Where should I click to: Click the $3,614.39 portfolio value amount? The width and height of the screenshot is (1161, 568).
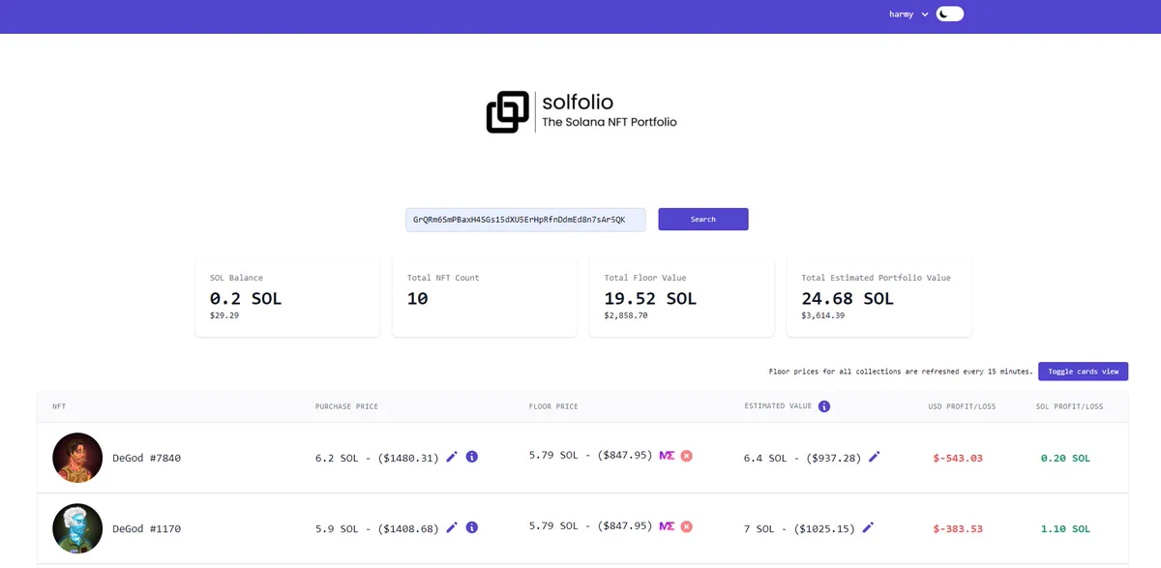pos(823,315)
